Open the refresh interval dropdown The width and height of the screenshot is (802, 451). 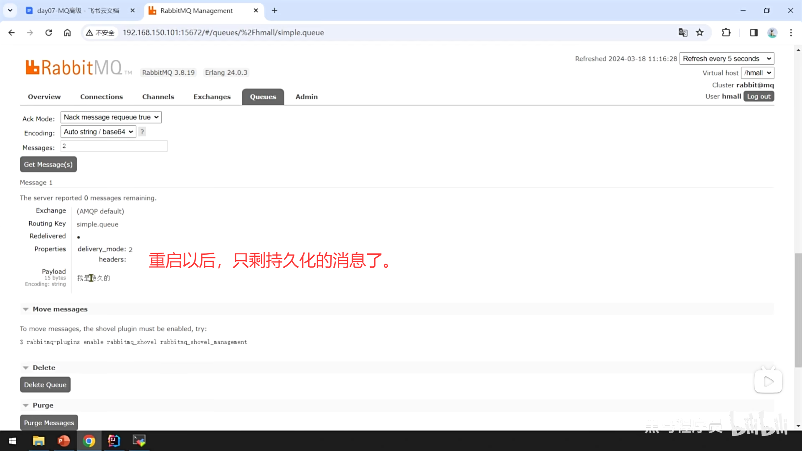click(x=726, y=59)
